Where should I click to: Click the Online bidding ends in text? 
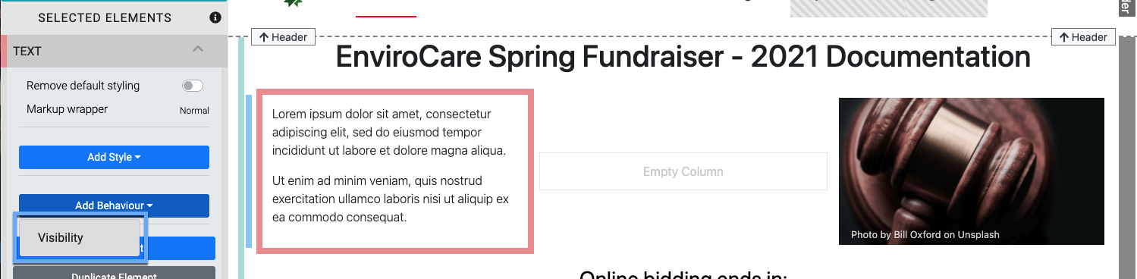click(x=683, y=274)
